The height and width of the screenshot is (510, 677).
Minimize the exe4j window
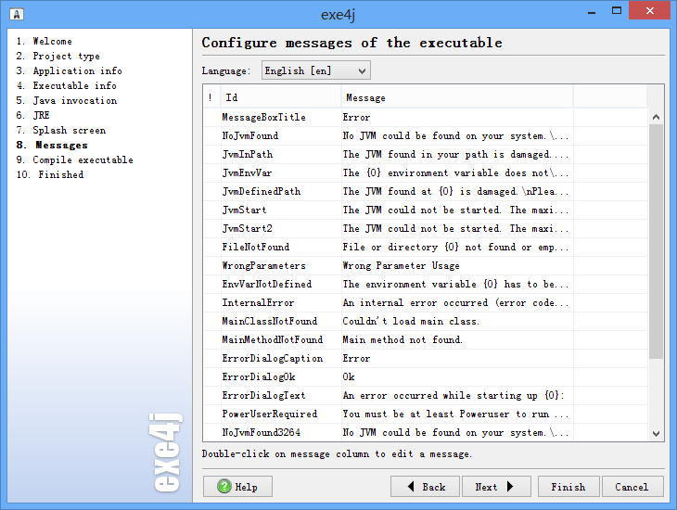click(592, 12)
